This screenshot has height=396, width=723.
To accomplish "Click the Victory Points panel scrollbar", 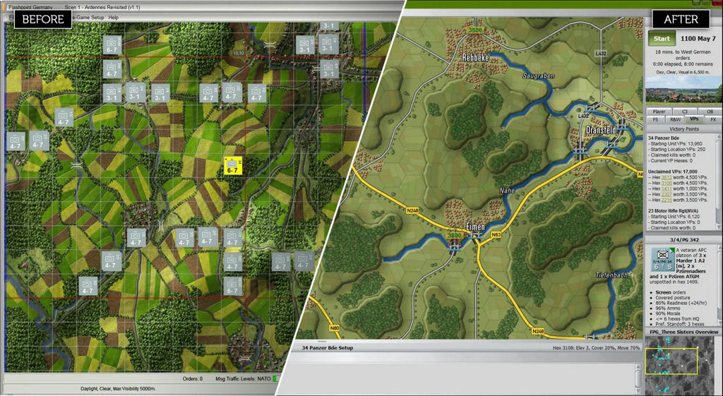I will 719,181.
